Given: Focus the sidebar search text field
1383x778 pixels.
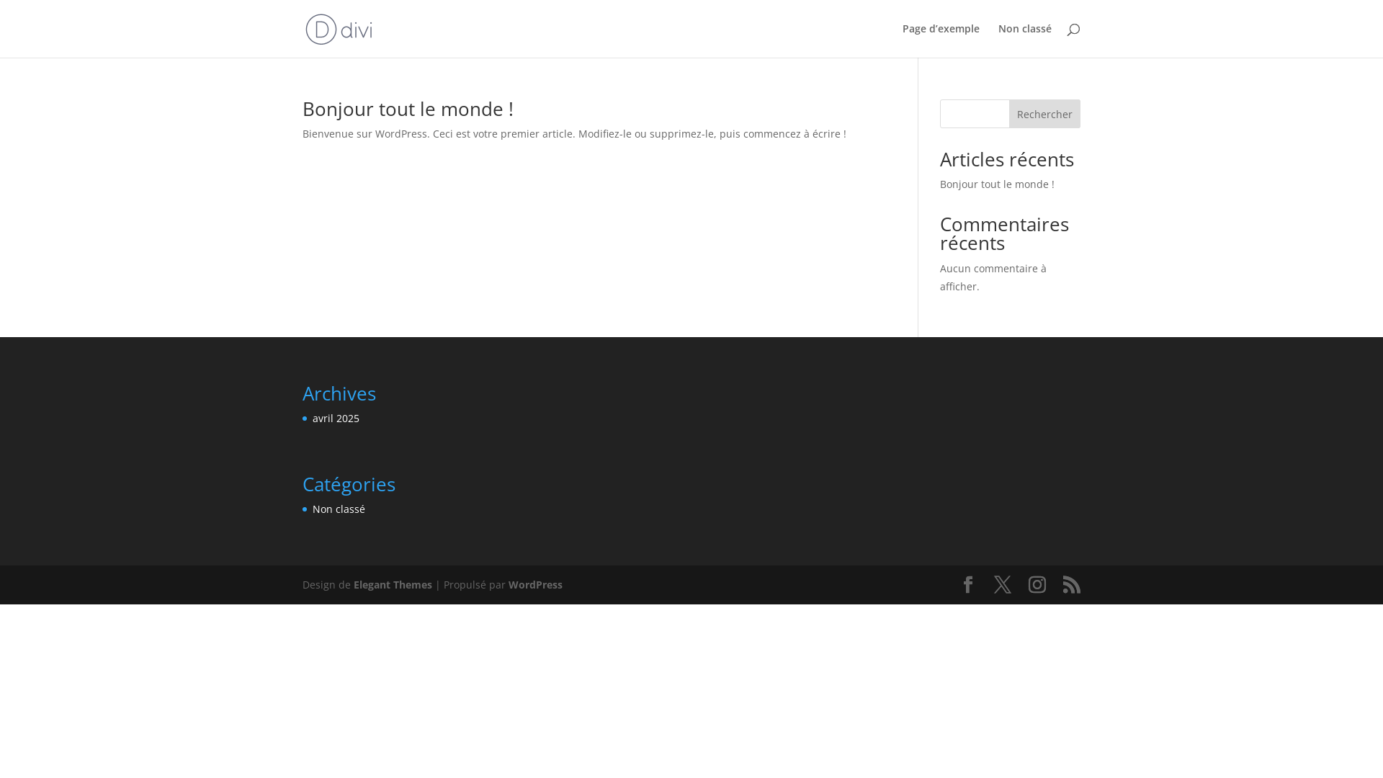Looking at the screenshot, I should tap(975, 114).
